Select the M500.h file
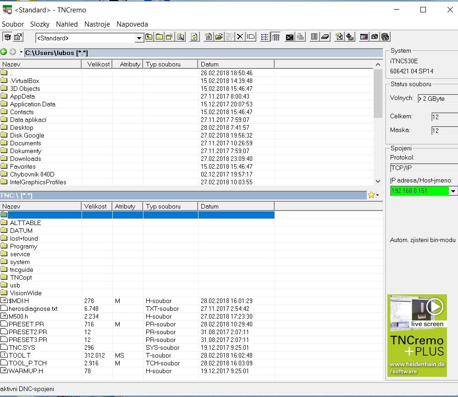This screenshot has height=397, width=458. pos(18,316)
